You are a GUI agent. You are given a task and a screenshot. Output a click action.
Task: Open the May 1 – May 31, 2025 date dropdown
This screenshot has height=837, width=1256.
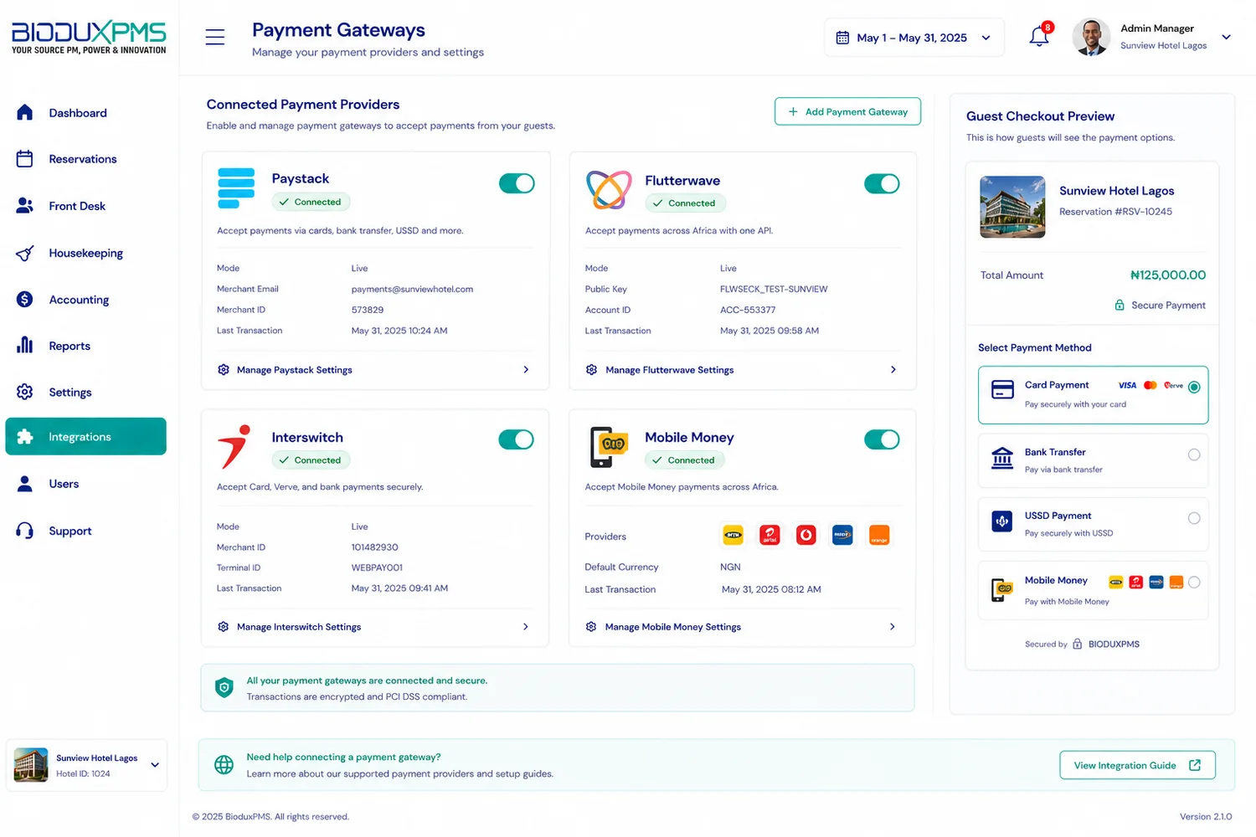pyautogui.click(x=914, y=38)
